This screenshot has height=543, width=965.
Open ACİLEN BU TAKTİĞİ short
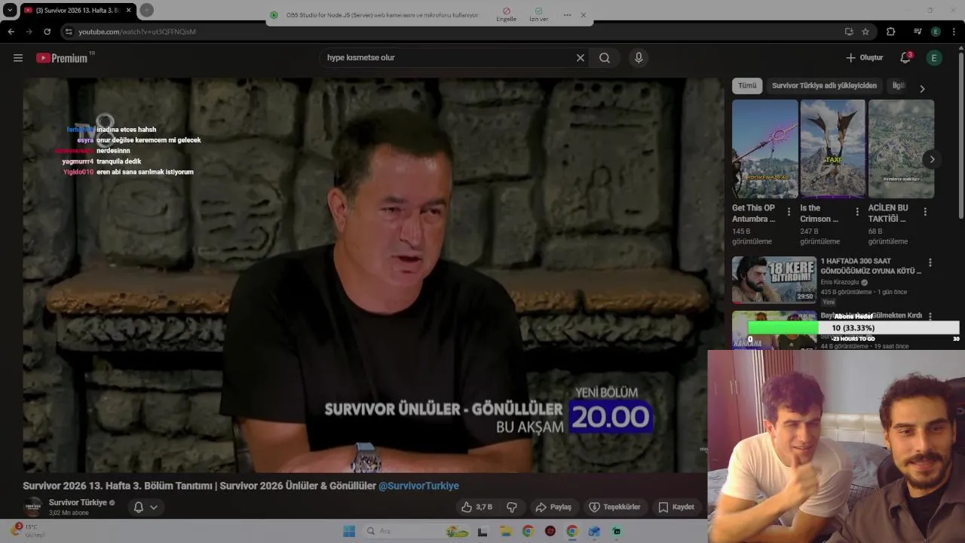901,149
